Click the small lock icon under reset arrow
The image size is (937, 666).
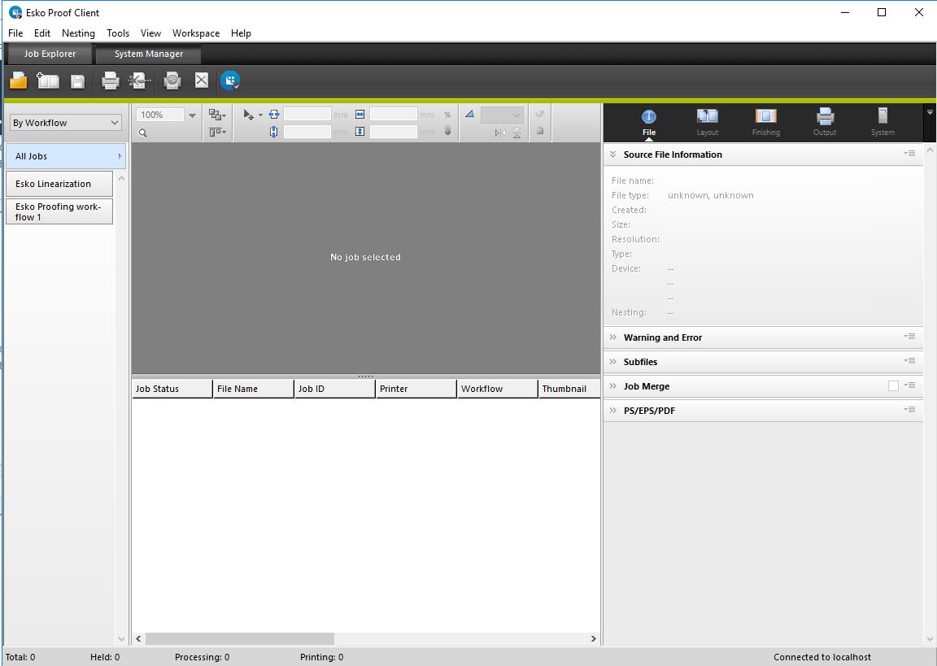tap(539, 131)
